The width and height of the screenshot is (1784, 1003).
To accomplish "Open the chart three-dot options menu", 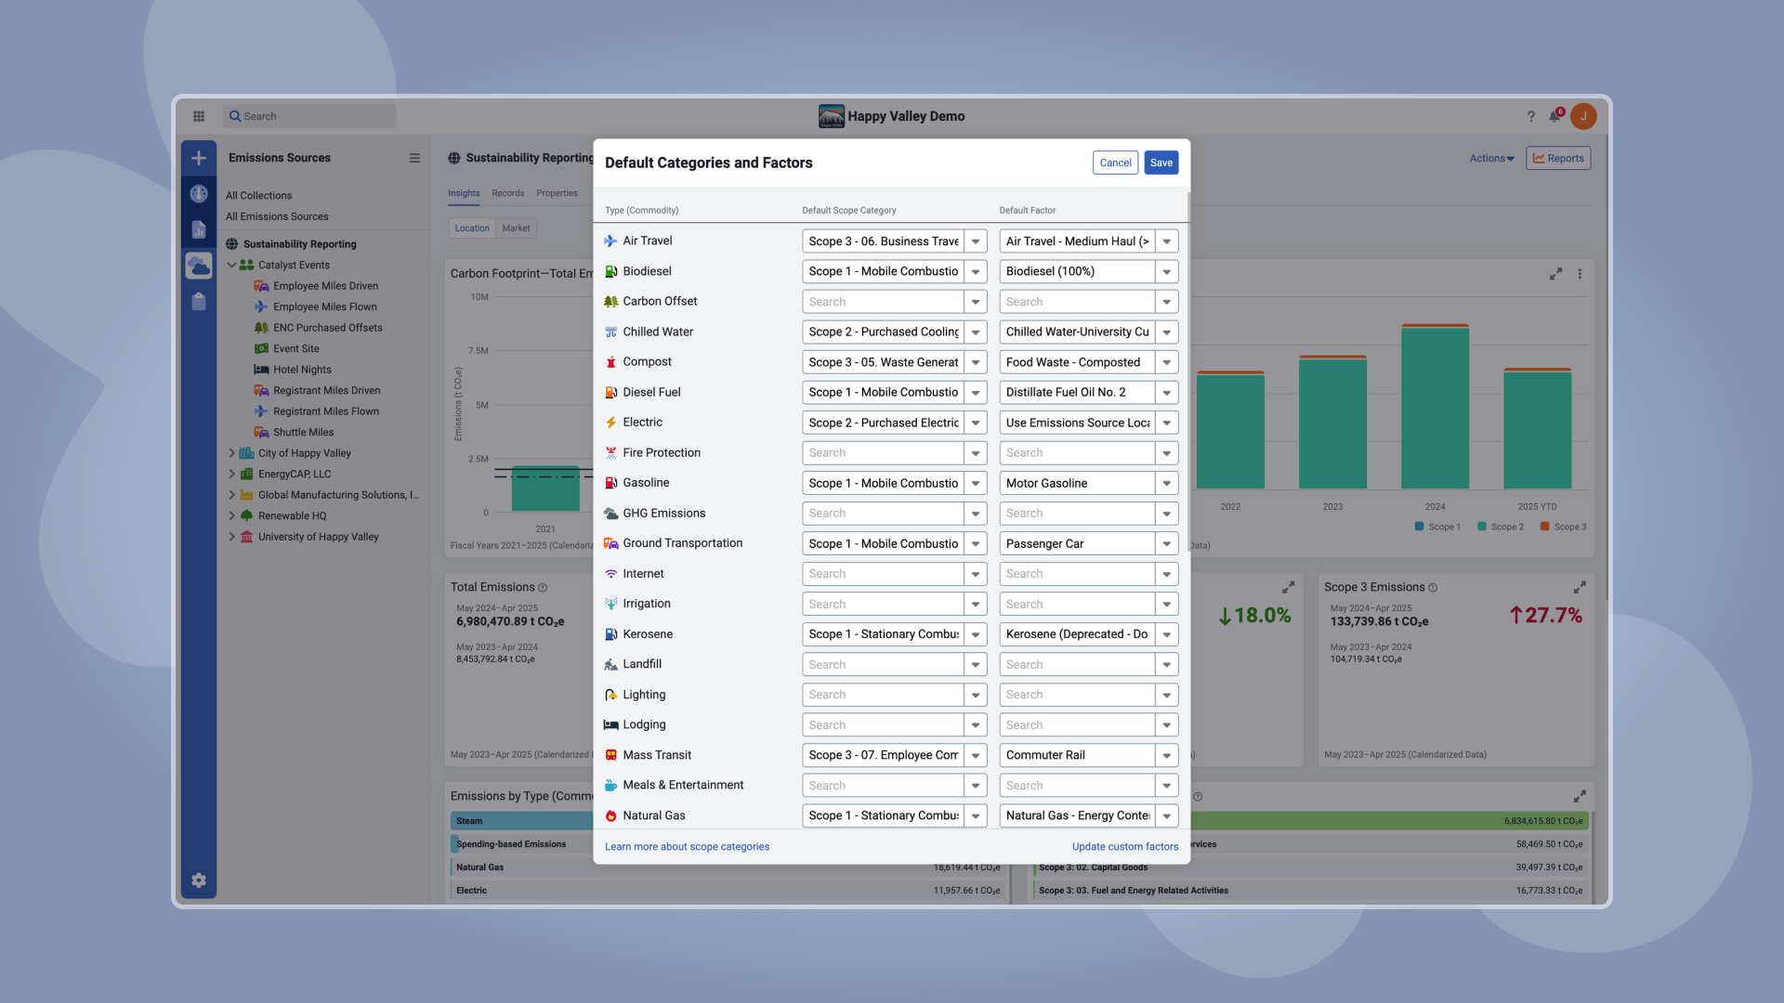I will point(1580,274).
